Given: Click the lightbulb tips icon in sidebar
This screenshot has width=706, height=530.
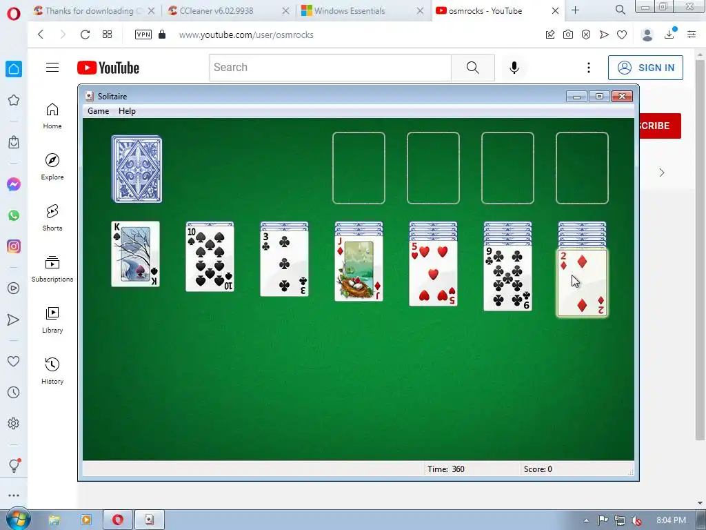Looking at the screenshot, I should (14, 465).
